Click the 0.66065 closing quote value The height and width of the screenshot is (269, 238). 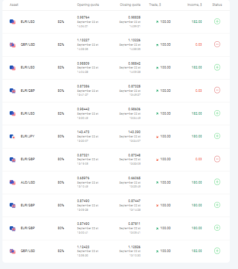click(x=134, y=178)
